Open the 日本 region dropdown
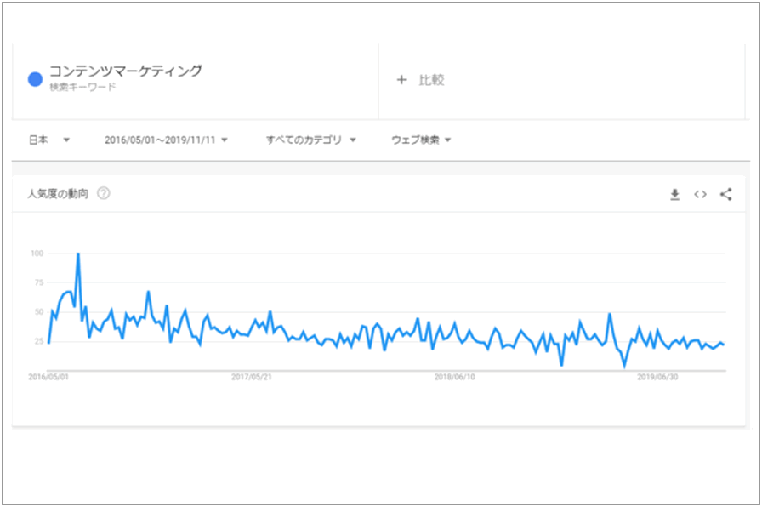Viewport: 762px width, 507px height. pos(49,140)
